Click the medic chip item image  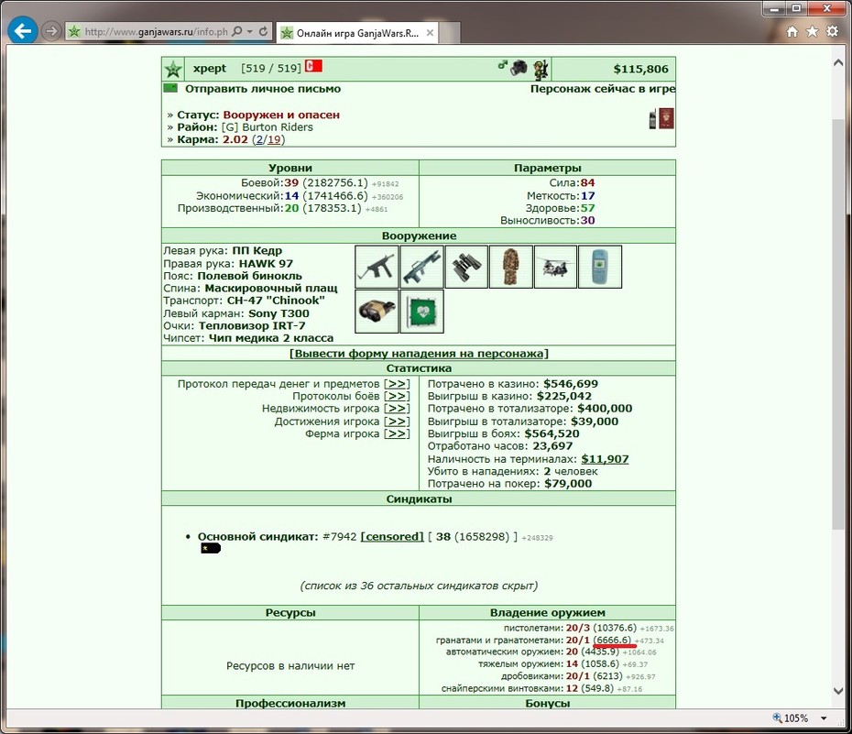click(421, 312)
